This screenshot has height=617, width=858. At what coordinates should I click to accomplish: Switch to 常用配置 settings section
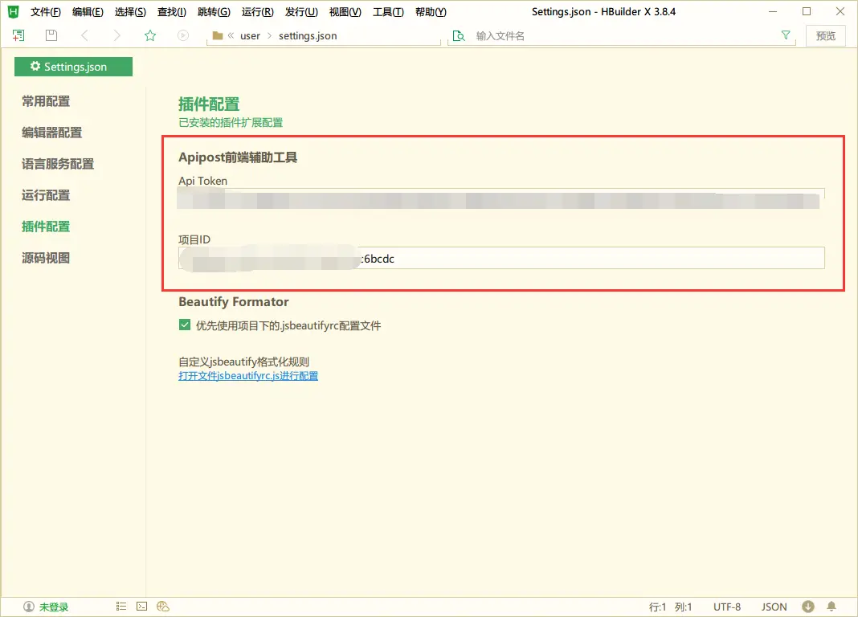click(x=46, y=101)
